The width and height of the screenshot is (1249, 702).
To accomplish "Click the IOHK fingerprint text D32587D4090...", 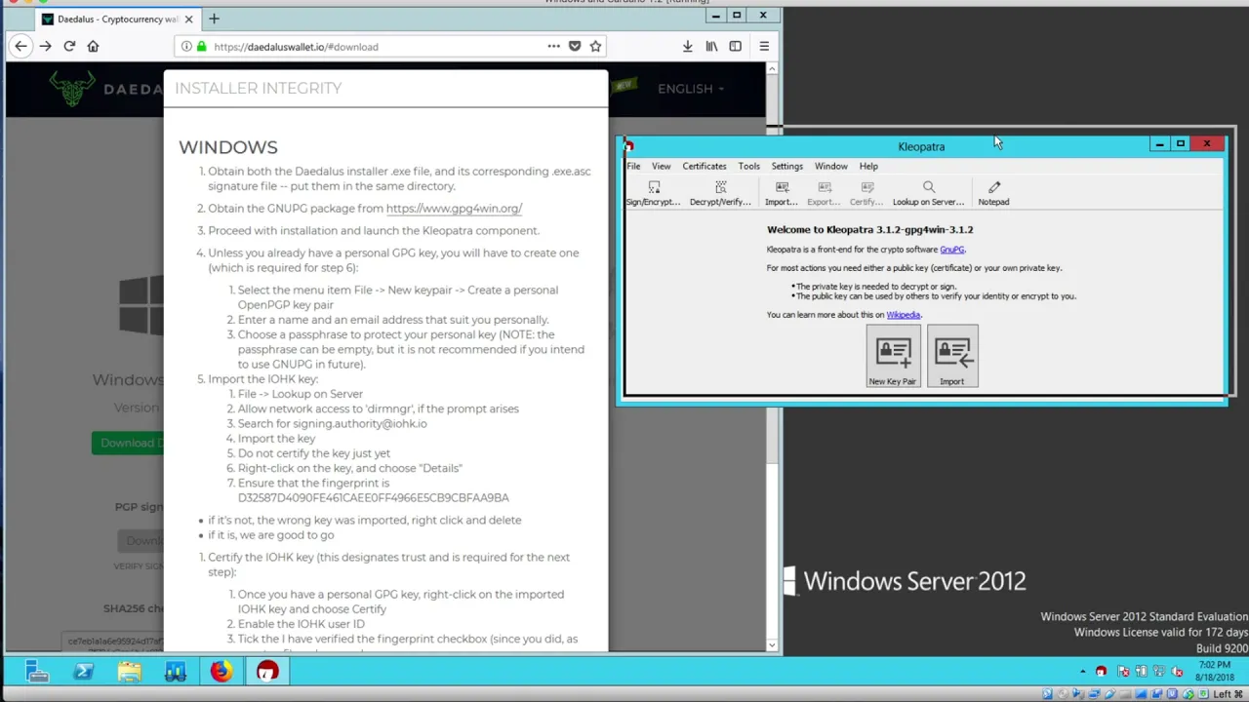I will point(373,497).
